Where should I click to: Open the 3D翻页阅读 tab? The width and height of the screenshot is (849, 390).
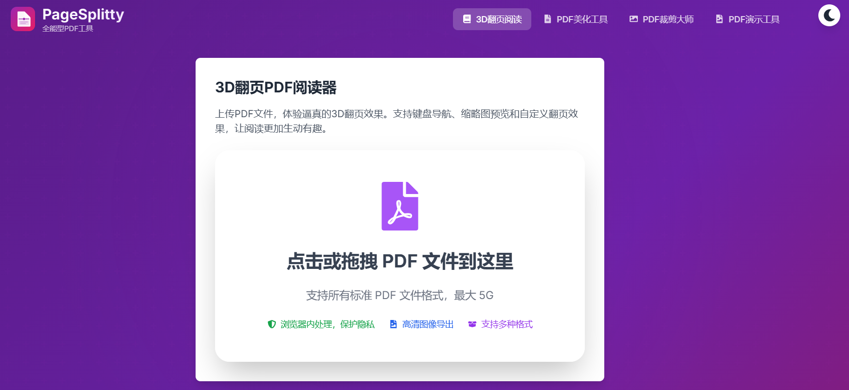[492, 19]
